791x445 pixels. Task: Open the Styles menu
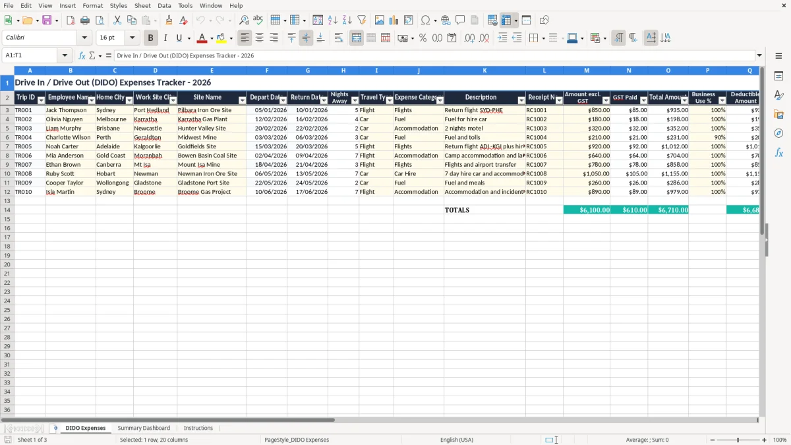pyautogui.click(x=119, y=5)
